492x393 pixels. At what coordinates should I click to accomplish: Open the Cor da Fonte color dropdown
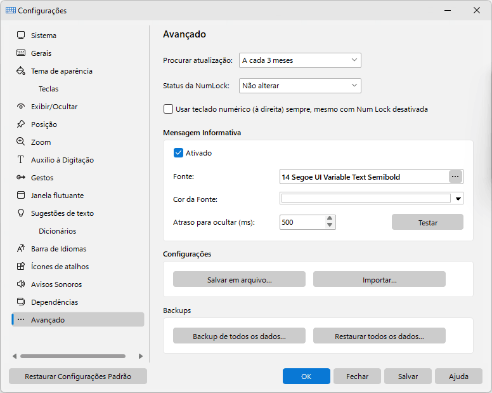tap(458, 199)
